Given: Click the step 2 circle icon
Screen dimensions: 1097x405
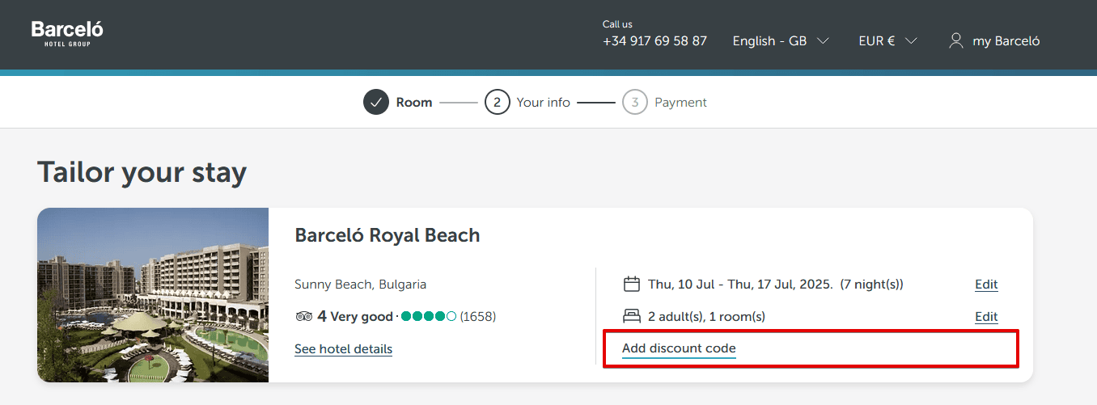Looking at the screenshot, I should click(x=498, y=103).
